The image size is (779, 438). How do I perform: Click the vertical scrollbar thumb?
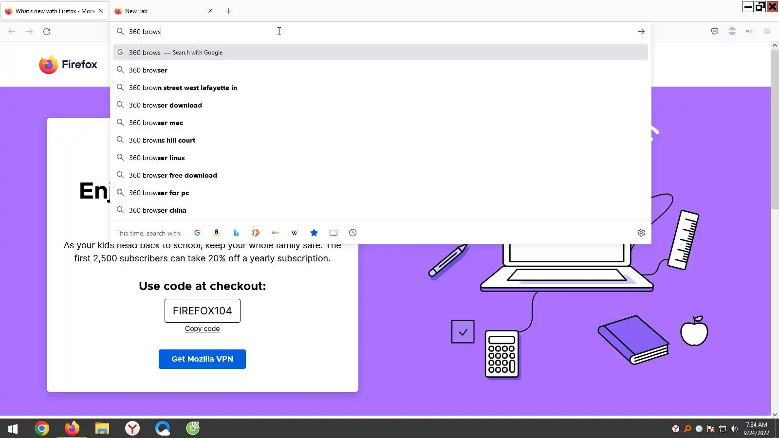coord(775,129)
